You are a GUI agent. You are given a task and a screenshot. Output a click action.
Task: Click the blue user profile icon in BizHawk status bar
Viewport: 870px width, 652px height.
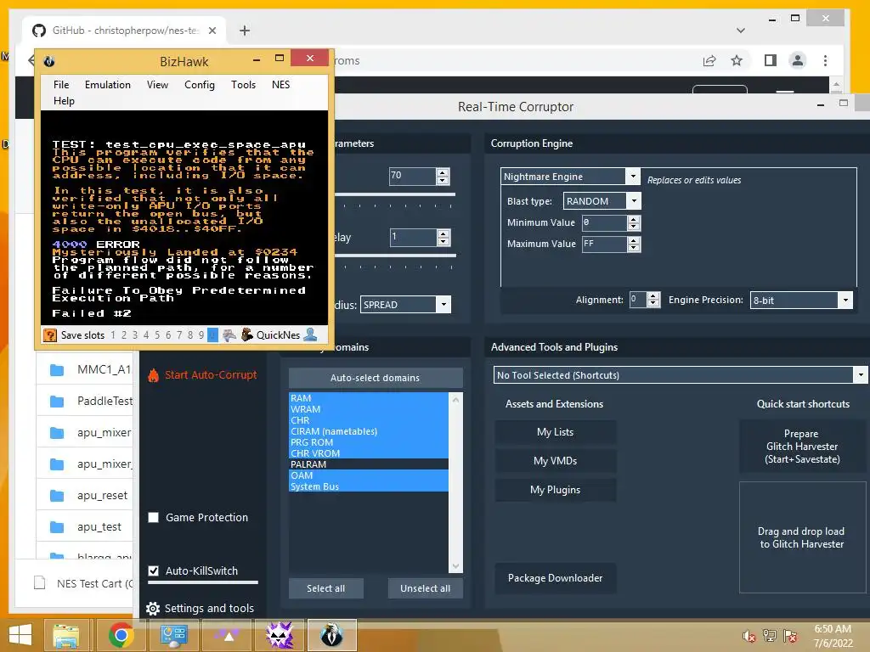click(x=311, y=334)
